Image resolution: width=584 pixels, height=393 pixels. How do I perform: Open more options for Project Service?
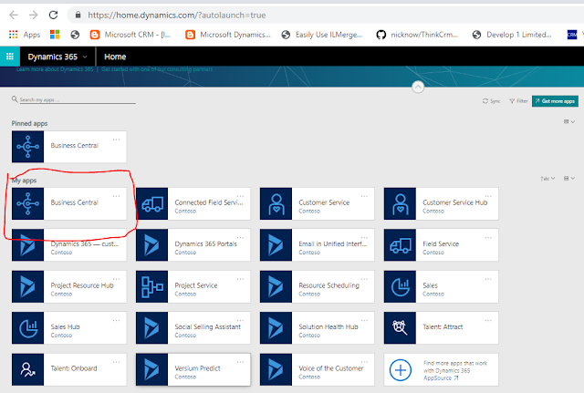240,279
